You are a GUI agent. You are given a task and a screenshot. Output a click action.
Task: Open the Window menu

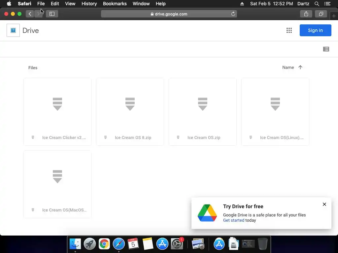[141, 4]
